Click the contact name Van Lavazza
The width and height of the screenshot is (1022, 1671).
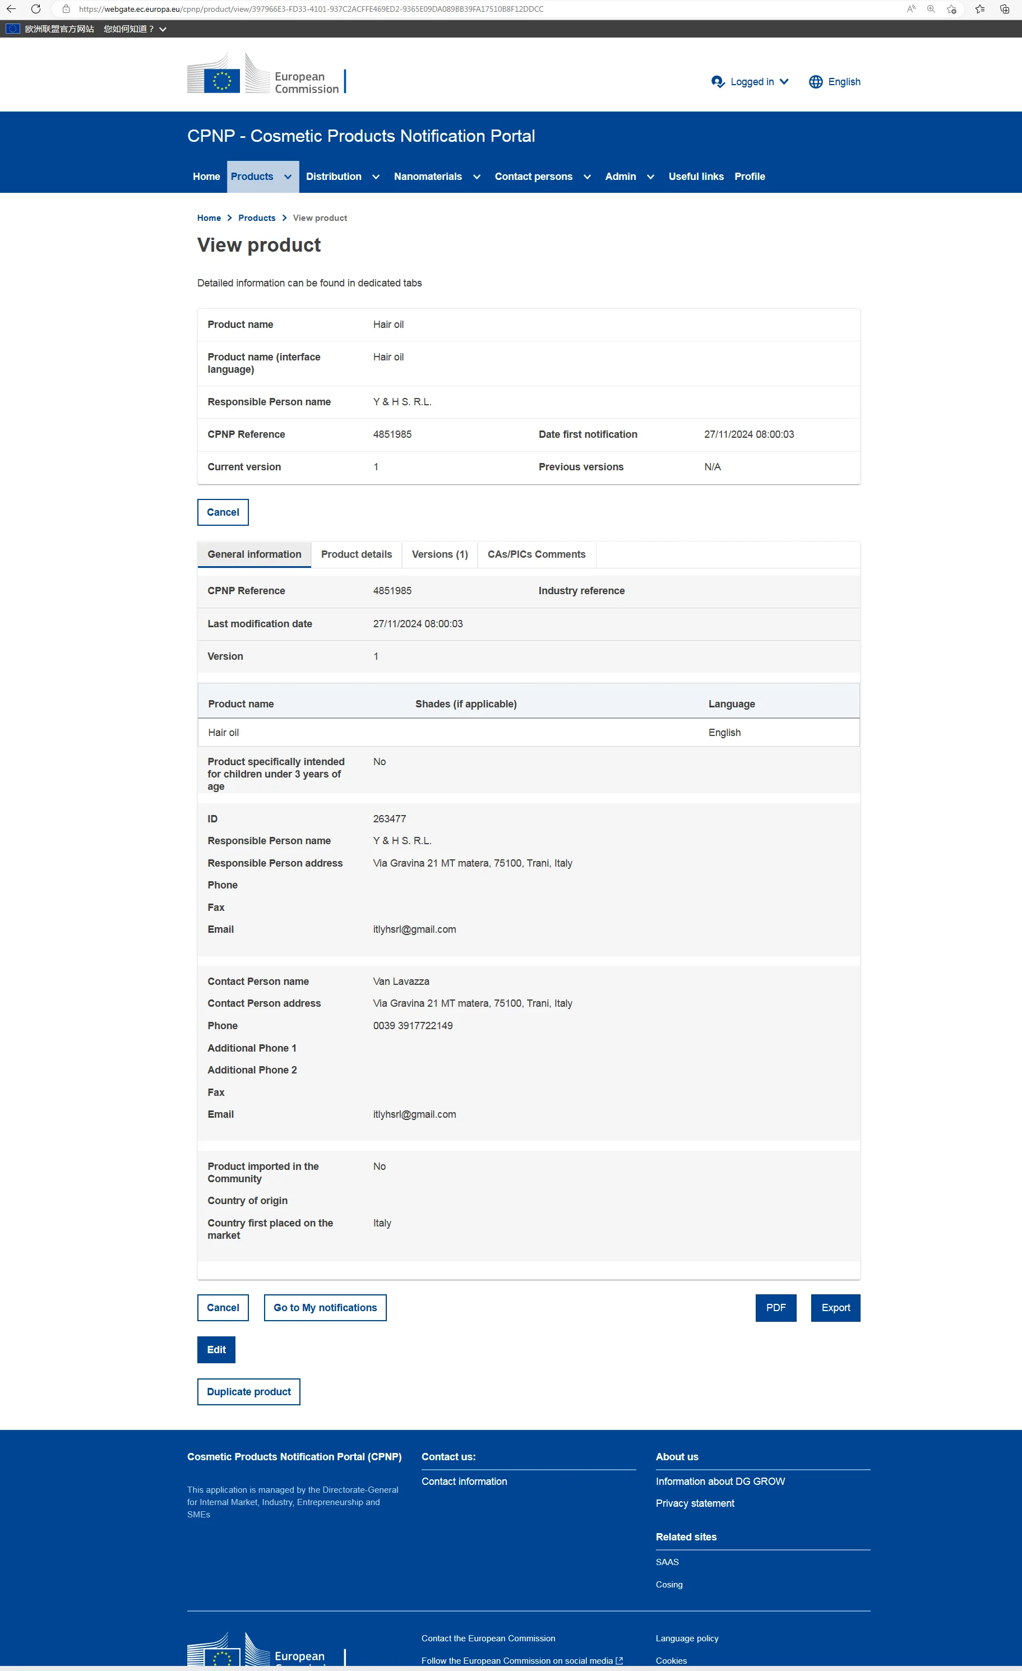(x=401, y=982)
